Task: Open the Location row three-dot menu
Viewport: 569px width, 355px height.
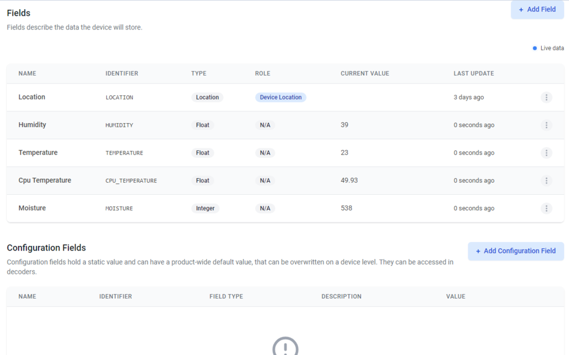Action: coord(546,97)
